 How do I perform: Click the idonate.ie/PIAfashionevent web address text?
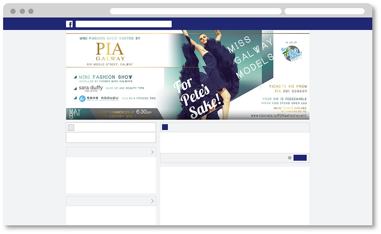pos(278,116)
